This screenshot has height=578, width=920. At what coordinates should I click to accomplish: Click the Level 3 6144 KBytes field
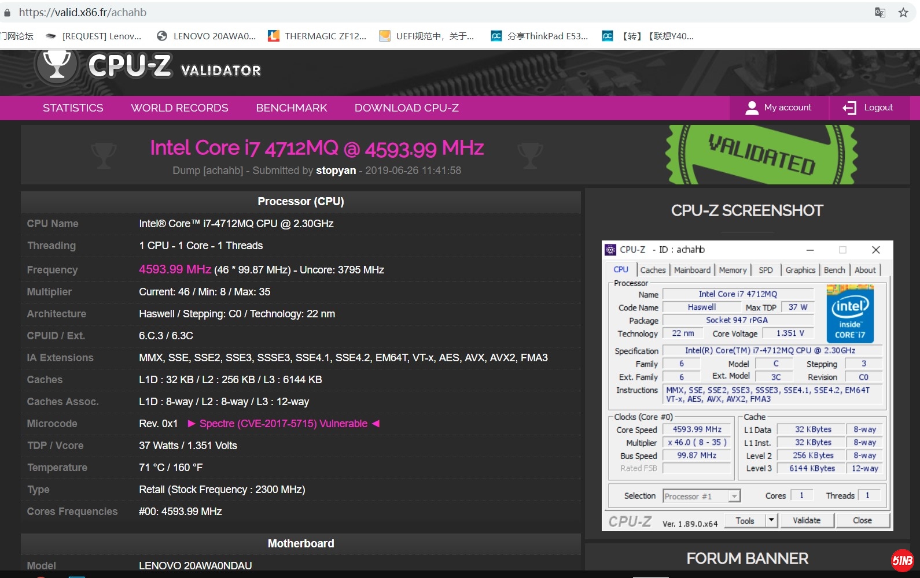(811, 469)
